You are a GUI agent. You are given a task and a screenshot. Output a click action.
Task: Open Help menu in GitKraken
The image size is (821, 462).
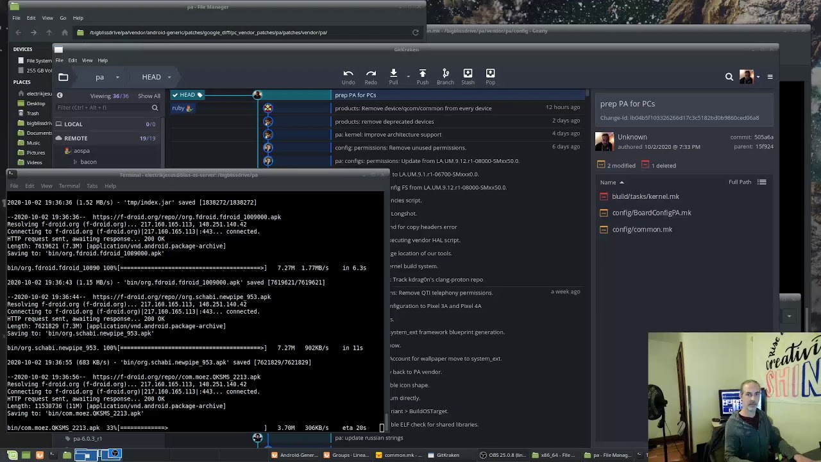(103, 60)
